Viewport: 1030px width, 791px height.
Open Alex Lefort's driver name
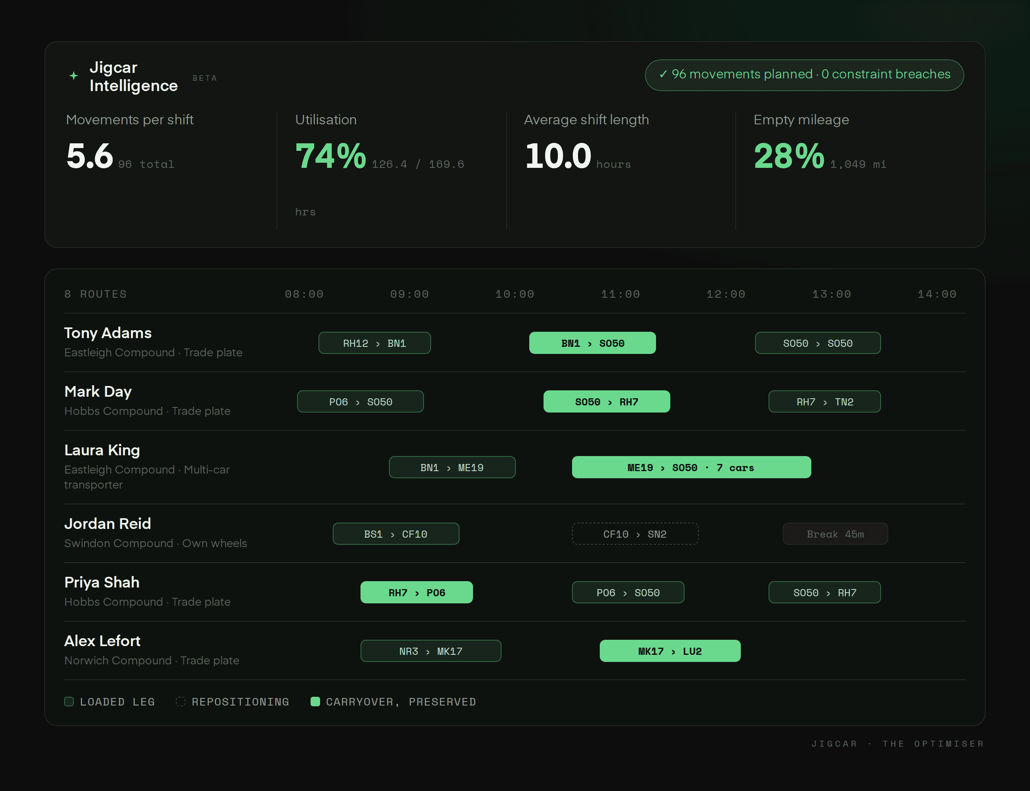tap(102, 641)
